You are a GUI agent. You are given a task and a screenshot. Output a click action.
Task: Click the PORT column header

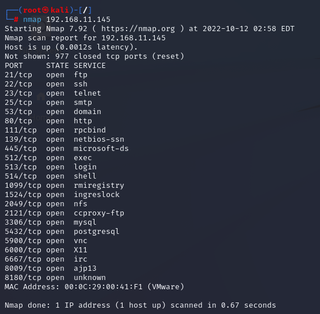(14, 66)
